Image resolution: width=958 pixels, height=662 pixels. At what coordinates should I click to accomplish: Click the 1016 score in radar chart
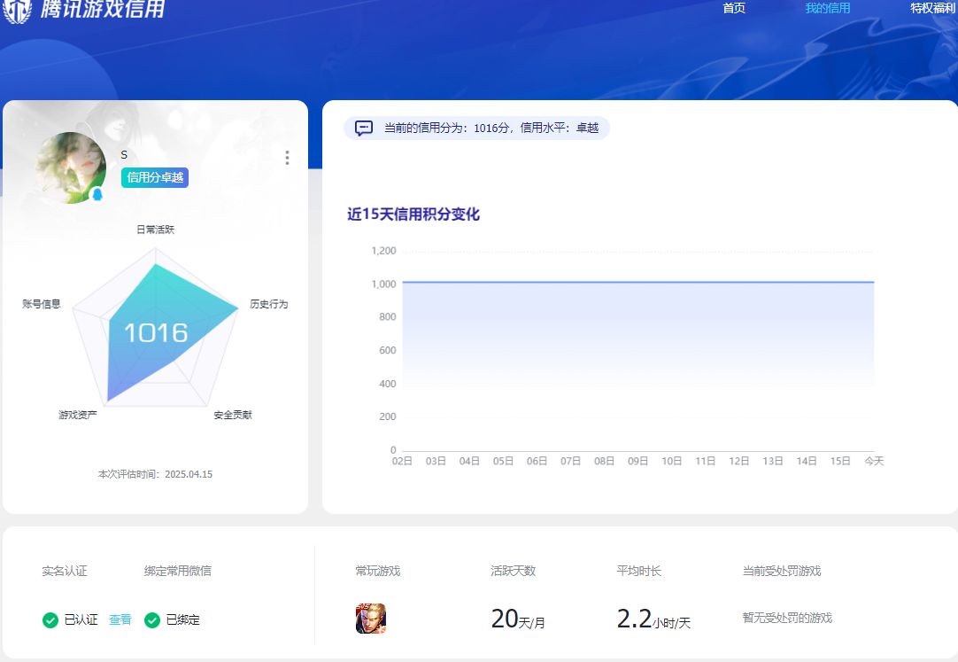click(x=156, y=333)
